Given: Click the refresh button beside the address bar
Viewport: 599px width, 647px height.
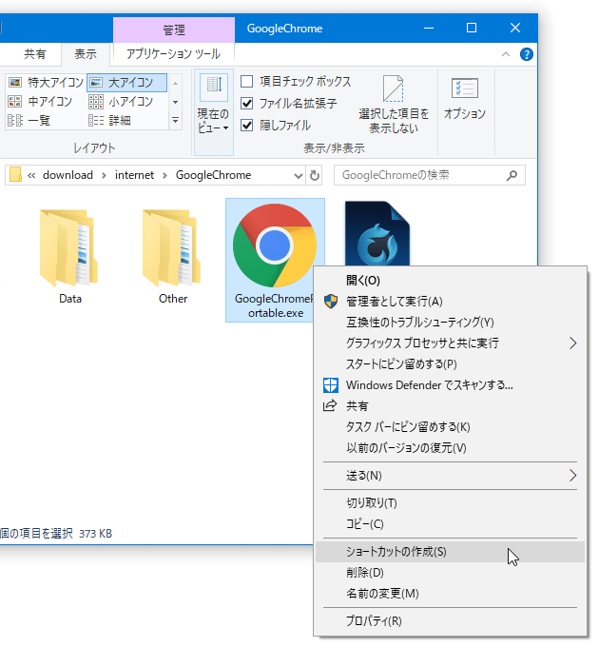Looking at the screenshot, I should click(x=315, y=175).
